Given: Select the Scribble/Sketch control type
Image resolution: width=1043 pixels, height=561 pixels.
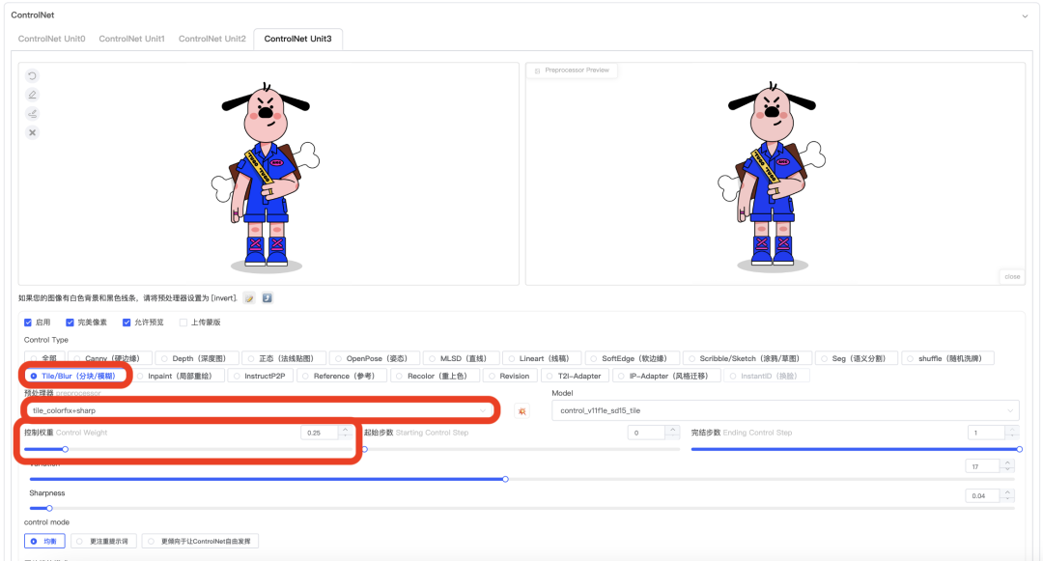Looking at the screenshot, I should (x=747, y=358).
